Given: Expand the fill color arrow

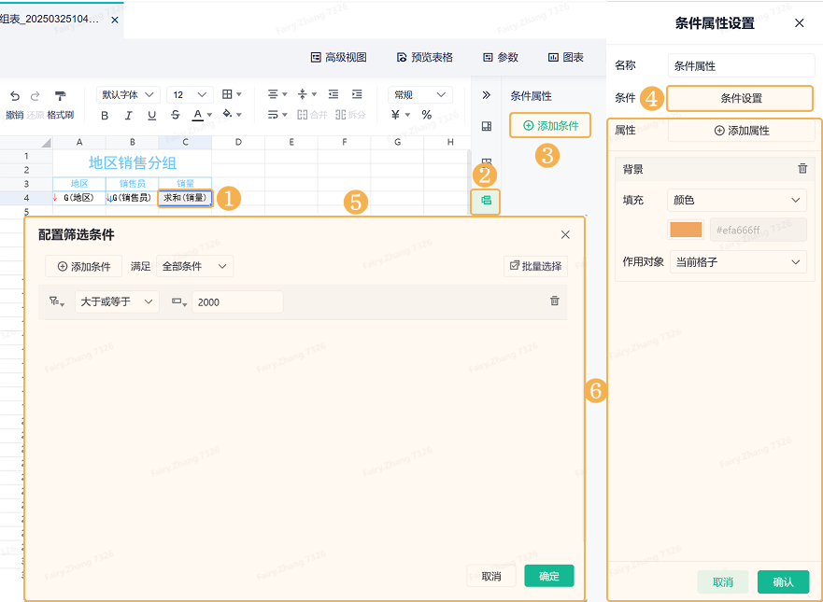Looking at the screenshot, I should (x=239, y=115).
